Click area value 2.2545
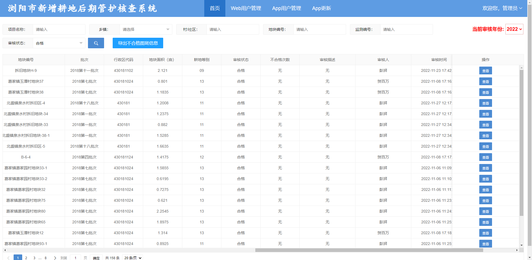Viewport: 532px width, 260px height. click(x=163, y=211)
